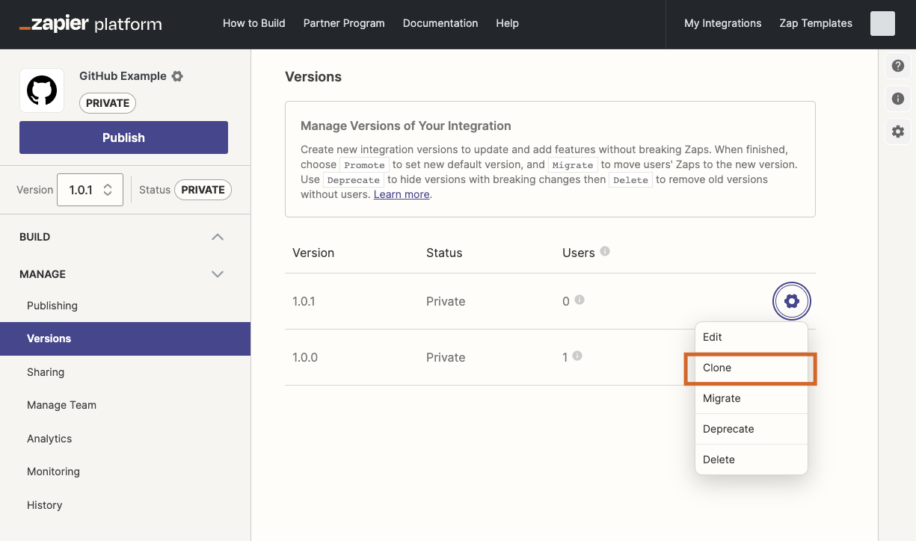
Task: Click the Users column info icon
Action: (605, 251)
